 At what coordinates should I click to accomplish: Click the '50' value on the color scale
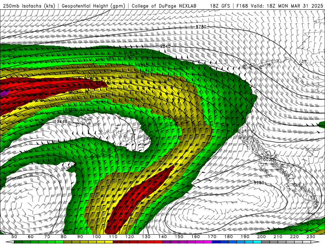point(14,237)
